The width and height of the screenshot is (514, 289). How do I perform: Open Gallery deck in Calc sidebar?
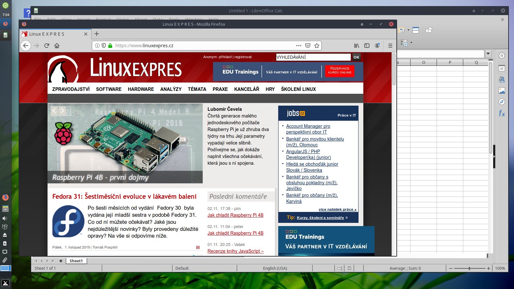(502, 91)
